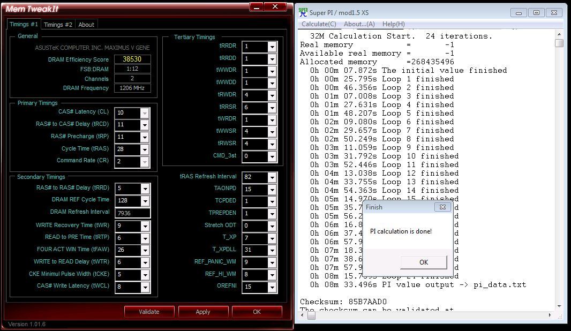Open the RAS# to RAS# Delay (tRRD) dropdown
Viewport: 571px width, 331px height.
coord(145,189)
